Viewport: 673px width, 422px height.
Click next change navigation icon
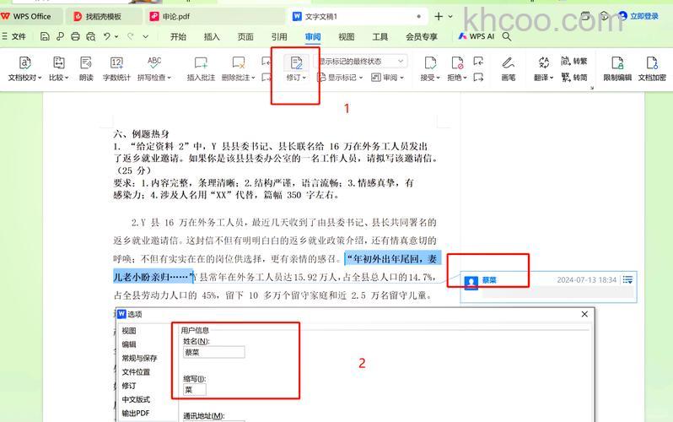pyautogui.click(x=478, y=78)
